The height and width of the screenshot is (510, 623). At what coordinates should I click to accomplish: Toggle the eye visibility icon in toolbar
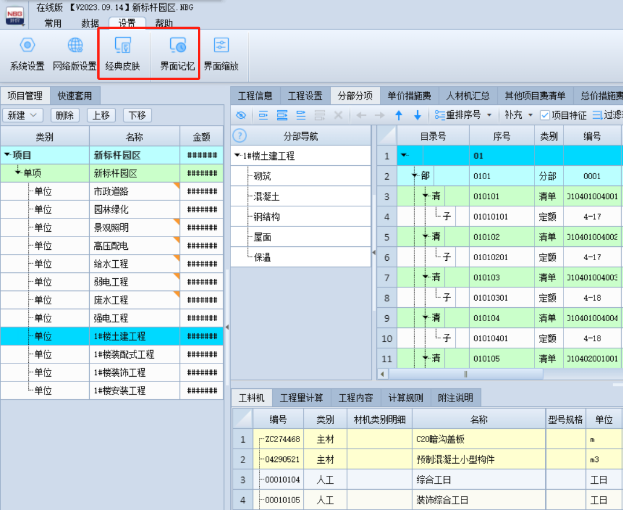click(241, 115)
